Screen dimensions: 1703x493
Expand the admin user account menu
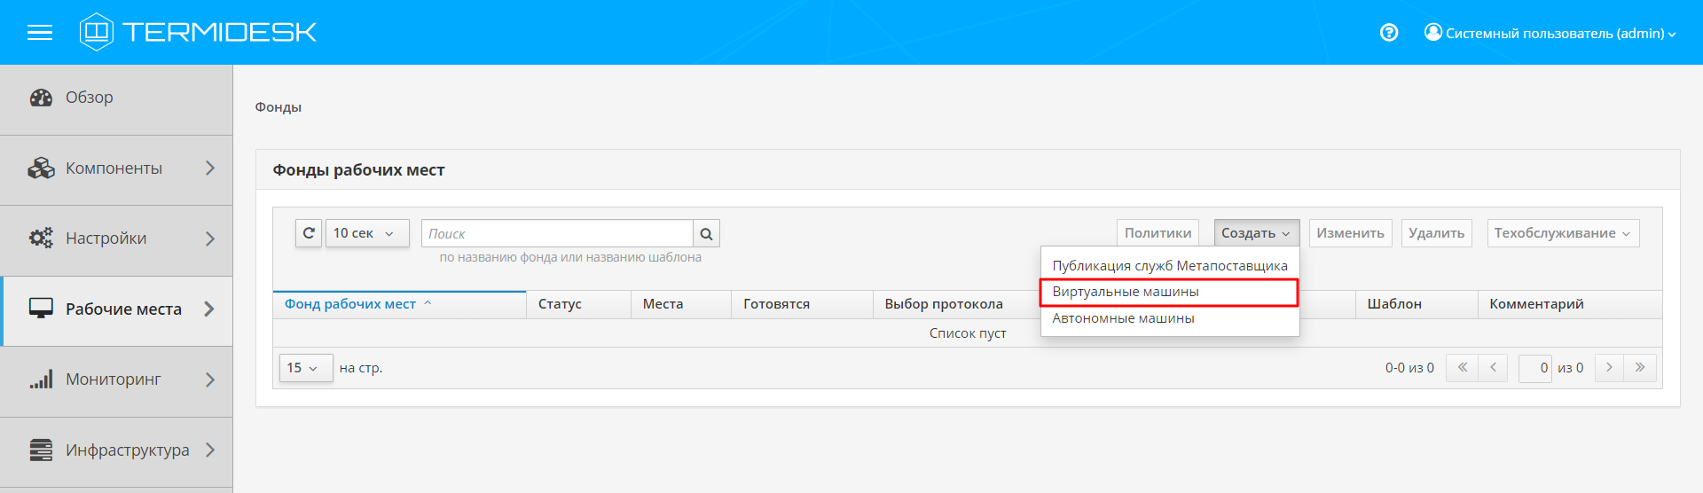pos(1550,34)
